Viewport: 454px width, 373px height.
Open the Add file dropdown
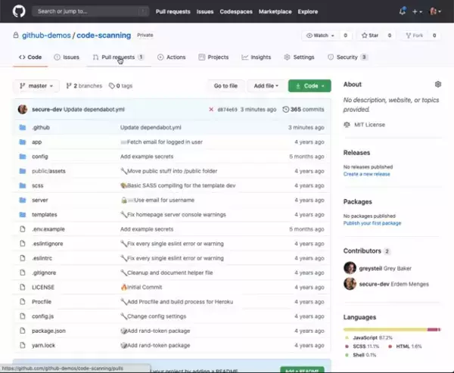pos(266,86)
